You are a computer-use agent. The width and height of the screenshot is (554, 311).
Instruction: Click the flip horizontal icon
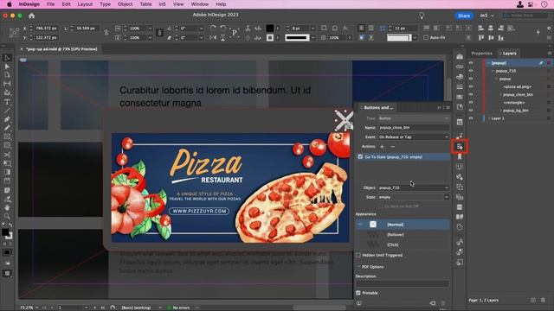pos(213,38)
